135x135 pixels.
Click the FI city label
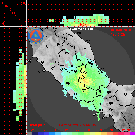[x=47, y=35]
